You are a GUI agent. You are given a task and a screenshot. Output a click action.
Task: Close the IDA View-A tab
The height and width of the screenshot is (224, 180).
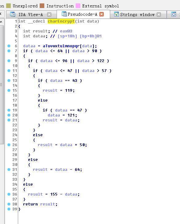click(49, 15)
